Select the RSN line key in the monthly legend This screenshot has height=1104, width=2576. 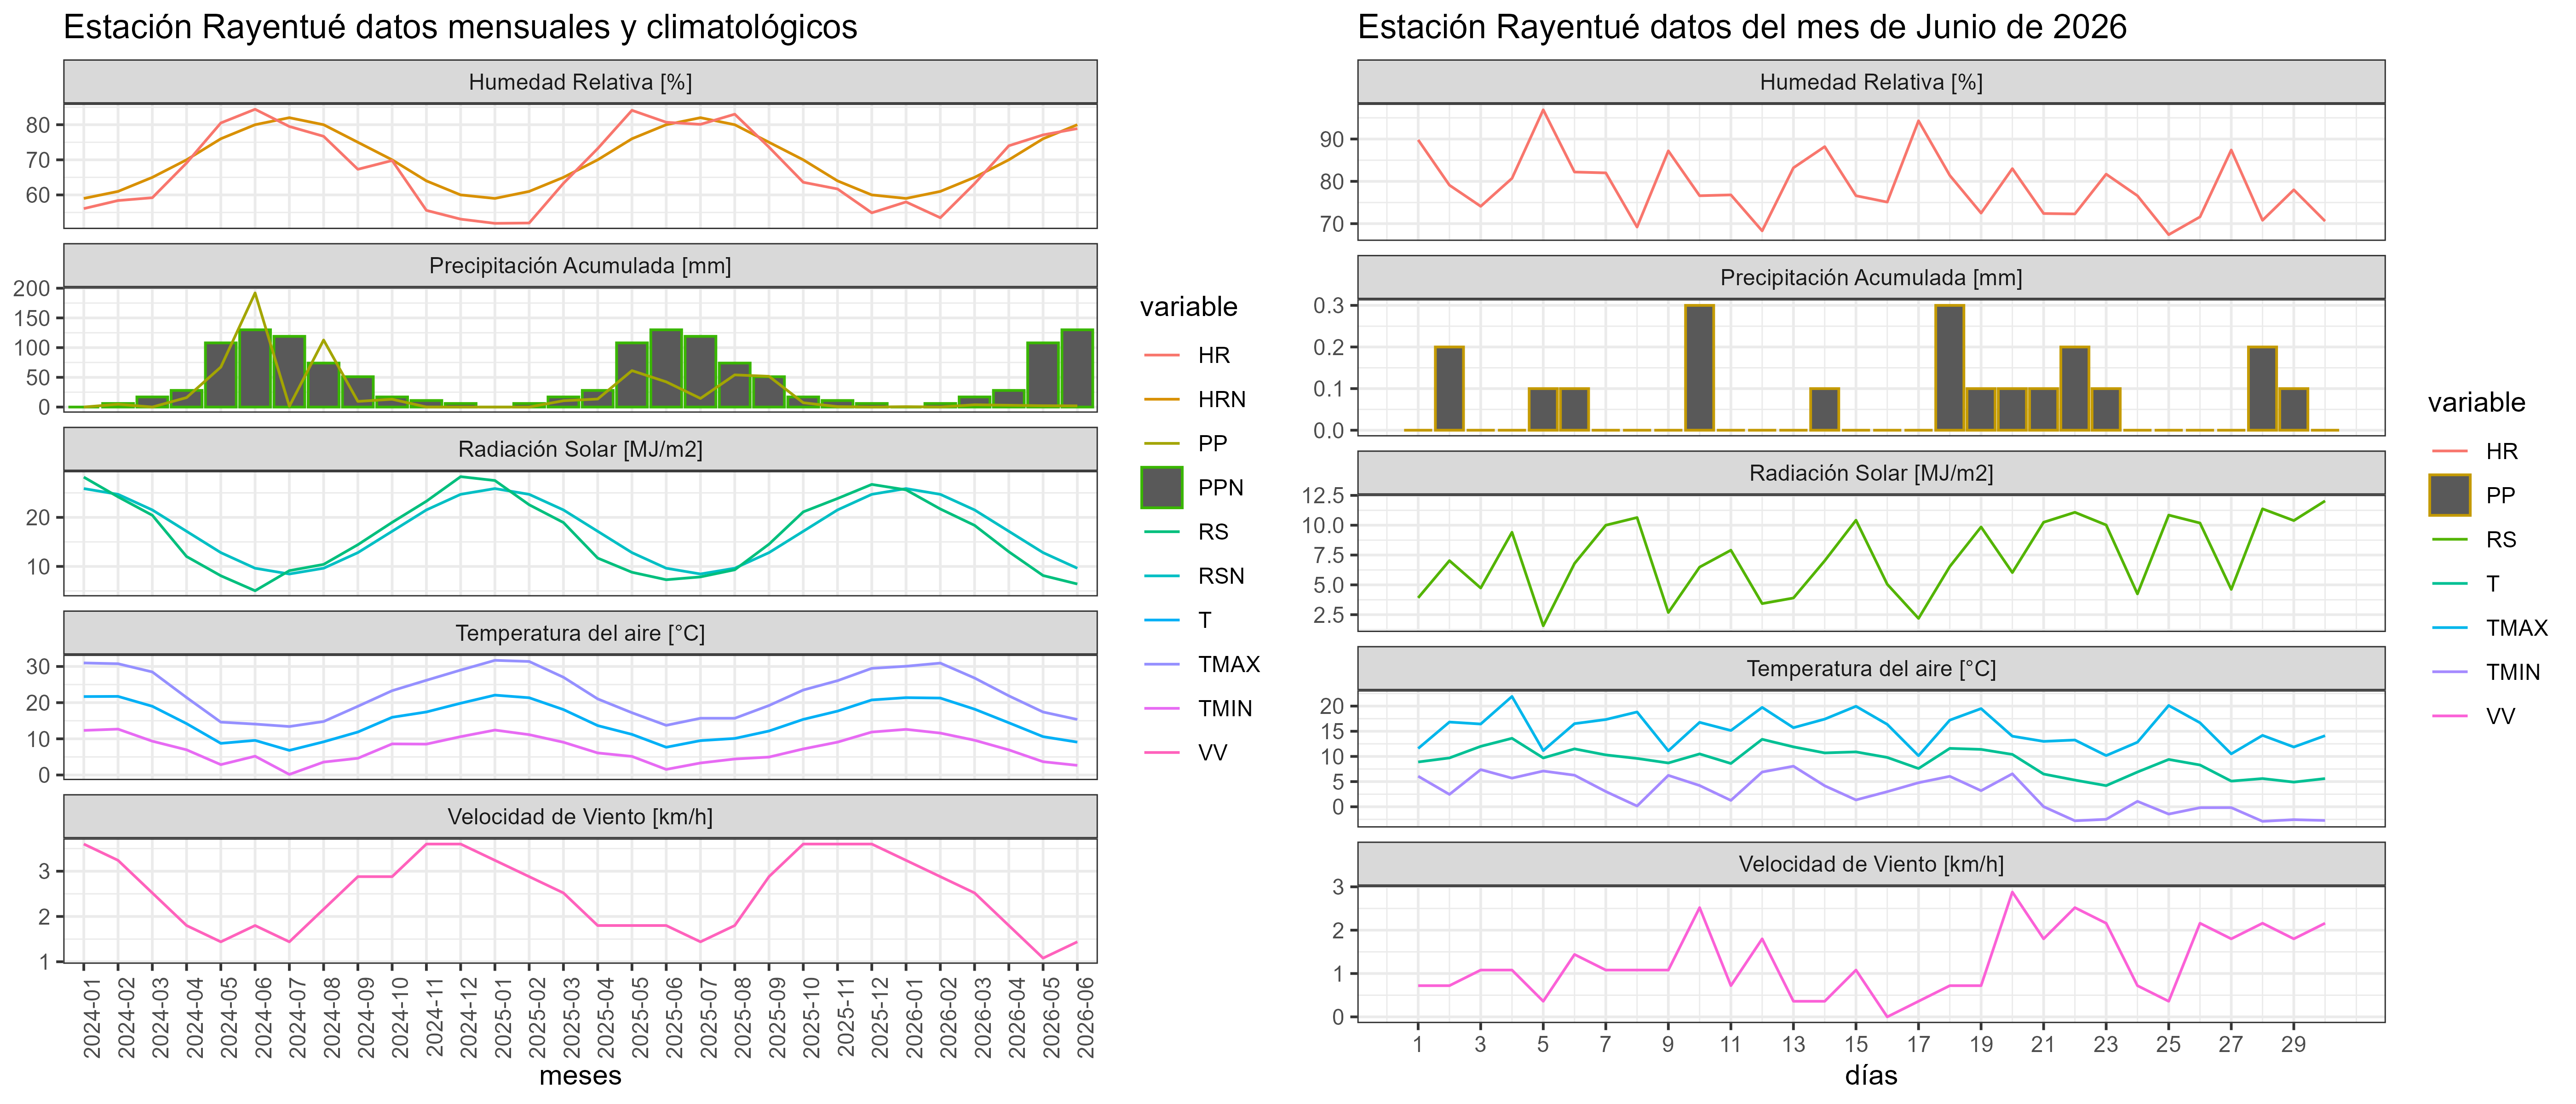(x=1162, y=576)
